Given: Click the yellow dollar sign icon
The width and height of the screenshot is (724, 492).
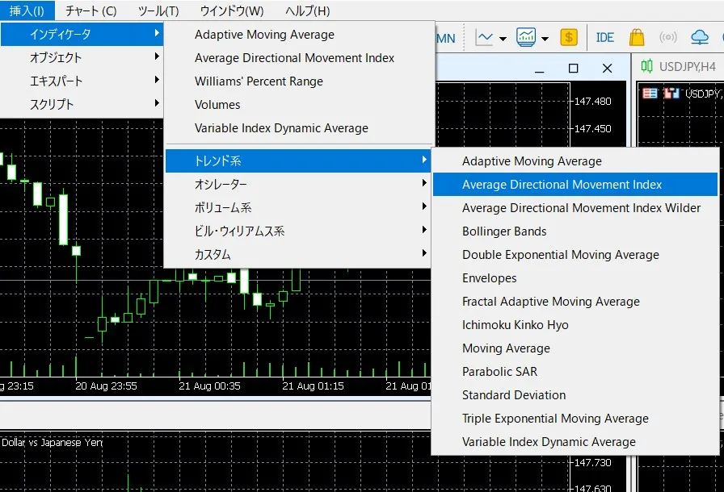Looking at the screenshot, I should click(x=569, y=38).
